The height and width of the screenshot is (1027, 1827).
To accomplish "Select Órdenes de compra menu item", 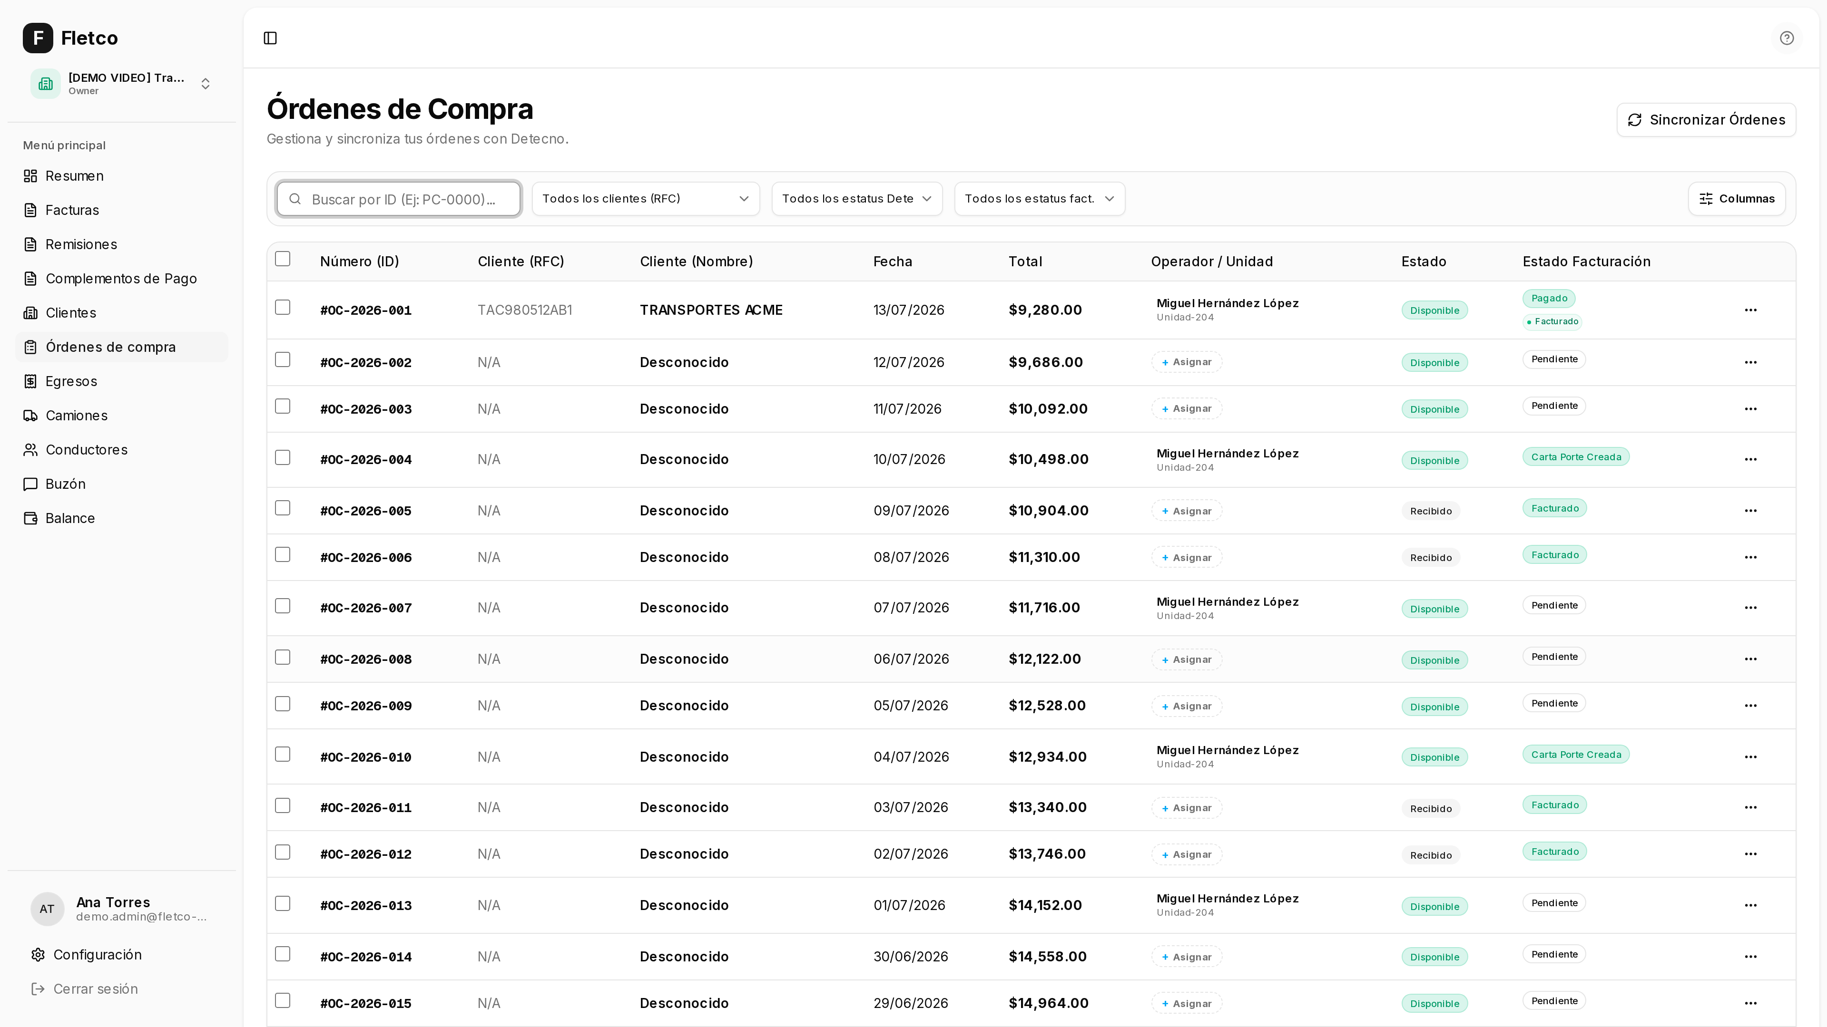I will click(x=122, y=347).
